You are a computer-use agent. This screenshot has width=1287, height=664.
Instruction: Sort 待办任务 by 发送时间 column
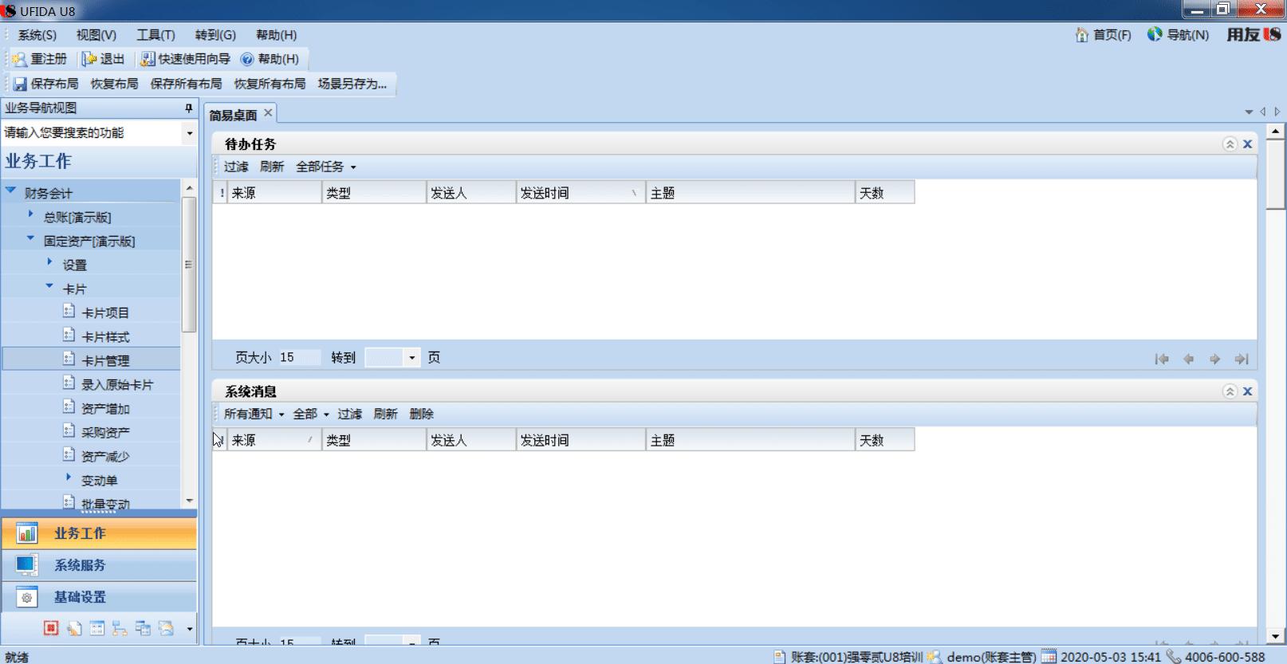(x=581, y=193)
